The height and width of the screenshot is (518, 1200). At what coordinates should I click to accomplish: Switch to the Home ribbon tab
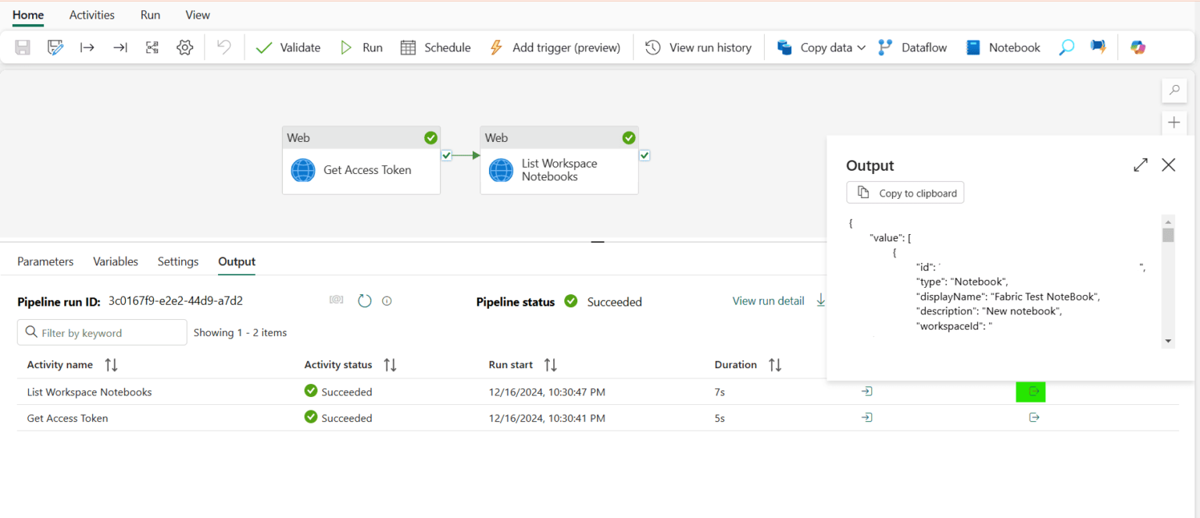pos(28,15)
